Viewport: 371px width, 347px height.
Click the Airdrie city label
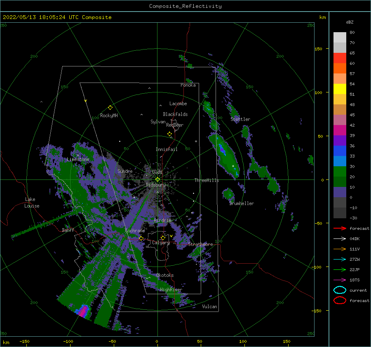click(x=162, y=220)
